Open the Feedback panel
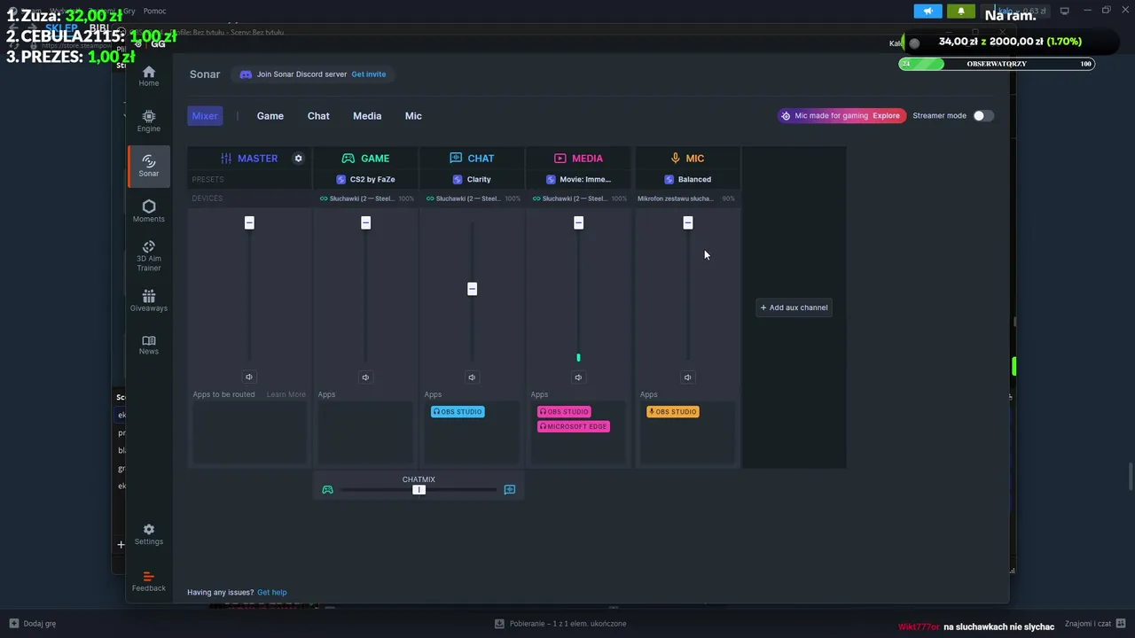Viewport: 1135px width, 638px height. 148,581
